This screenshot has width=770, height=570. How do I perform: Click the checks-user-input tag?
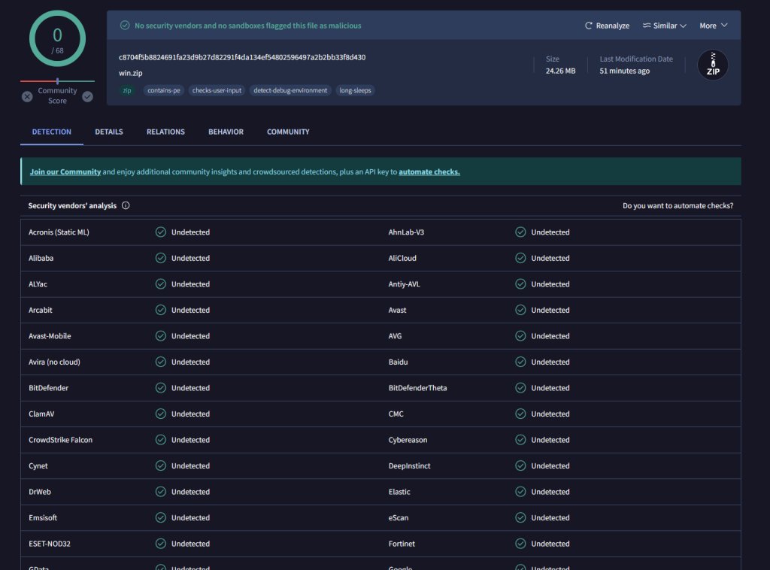coord(217,90)
